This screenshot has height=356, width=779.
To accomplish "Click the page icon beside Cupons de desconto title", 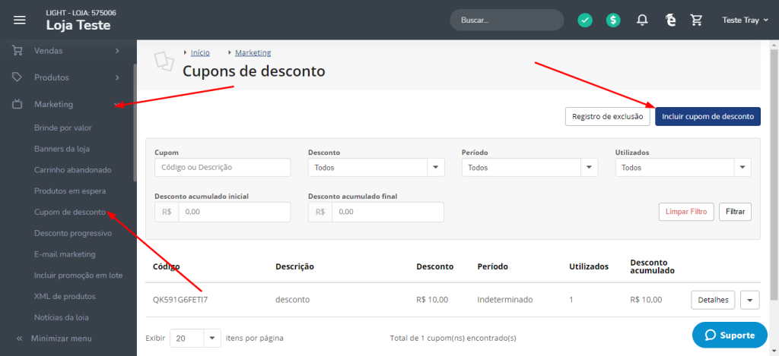I will (x=164, y=61).
